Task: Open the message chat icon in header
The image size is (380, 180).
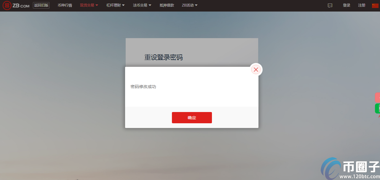Action: coord(330,5)
